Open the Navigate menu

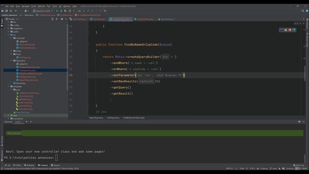tap(26, 6)
